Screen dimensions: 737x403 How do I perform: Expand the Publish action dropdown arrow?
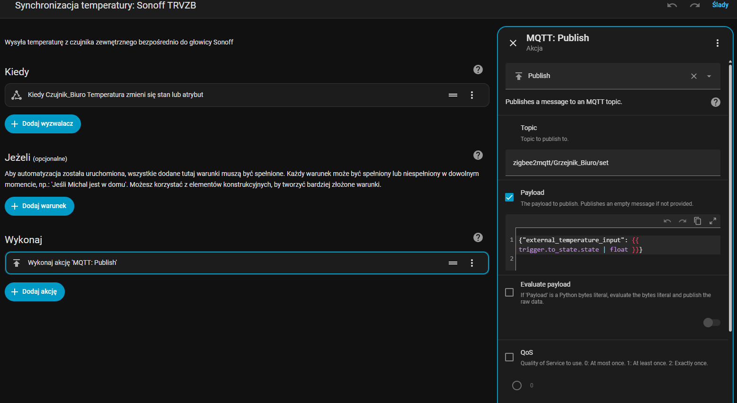709,76
